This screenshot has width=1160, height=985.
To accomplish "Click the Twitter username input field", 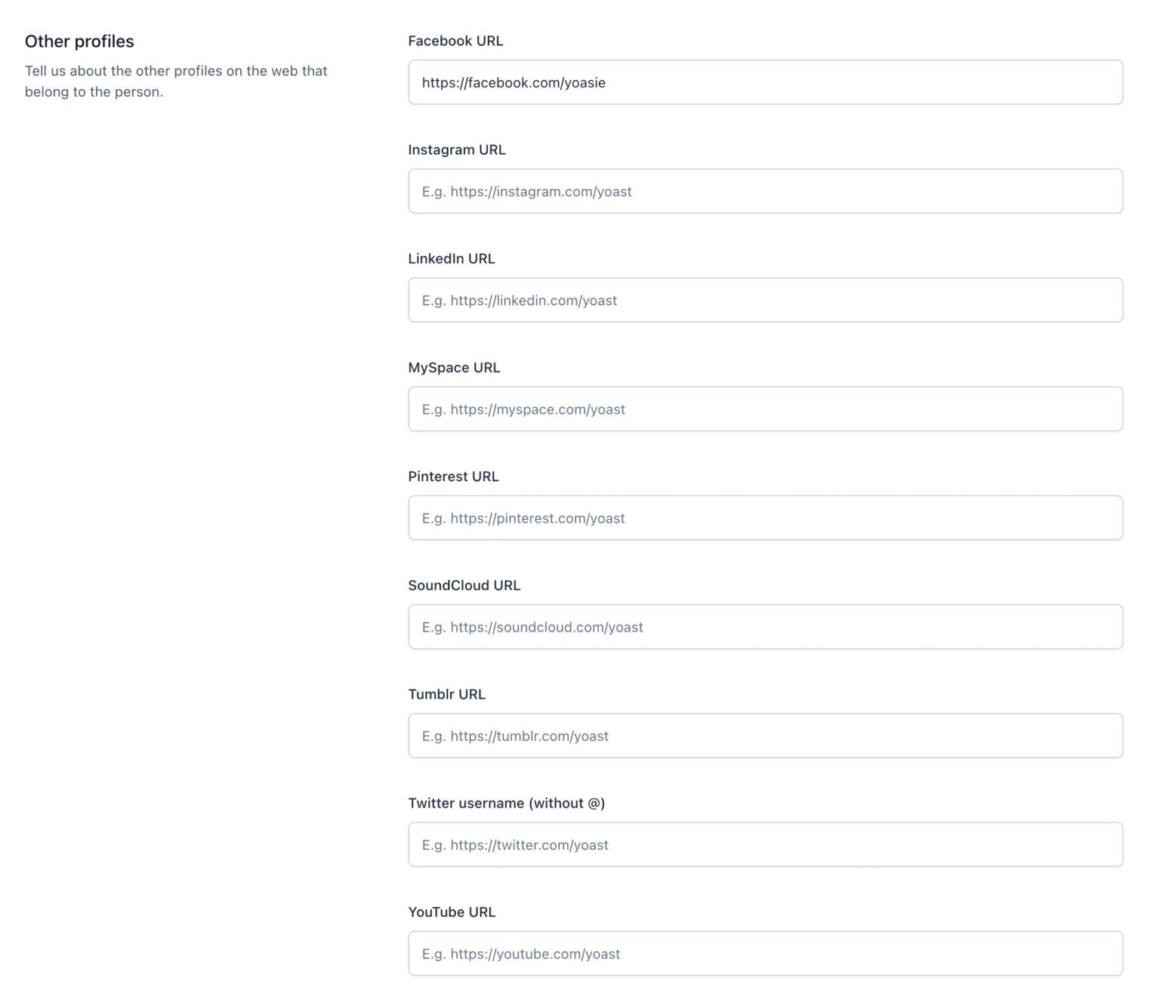I will point(764,845).
